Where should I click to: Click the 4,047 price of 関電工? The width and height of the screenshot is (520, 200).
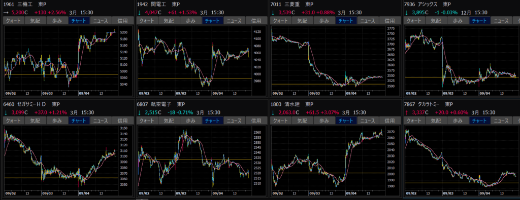click(151, 12)
